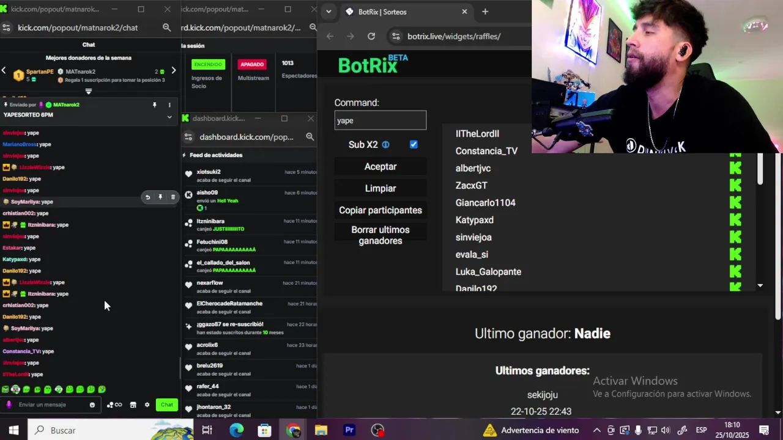Go back in the BotRix browser window
Image resolution: width=783 pixels, height=440 pixels.
click(x=330, y=36)
